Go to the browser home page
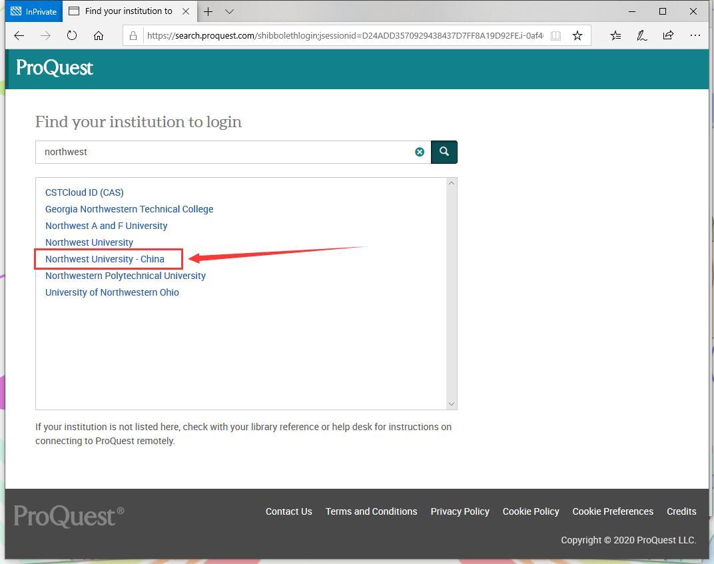This screenshot has width=714, height=564. (99, 36)
